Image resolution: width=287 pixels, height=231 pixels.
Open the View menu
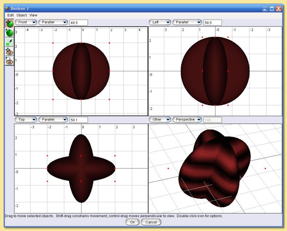(33, 15)
